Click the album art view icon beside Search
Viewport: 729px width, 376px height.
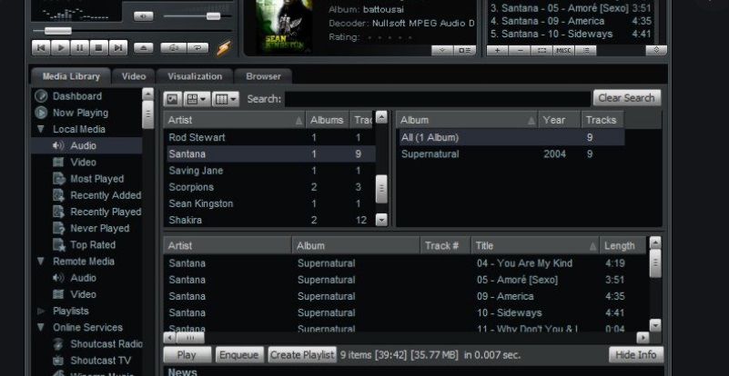coord(172,98)
